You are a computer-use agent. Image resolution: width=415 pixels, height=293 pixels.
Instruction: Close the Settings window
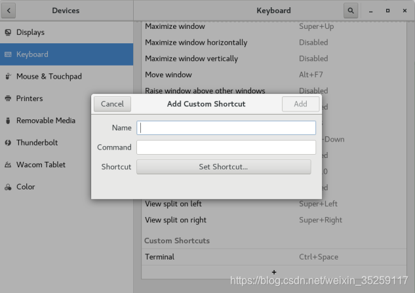point(405,10)
